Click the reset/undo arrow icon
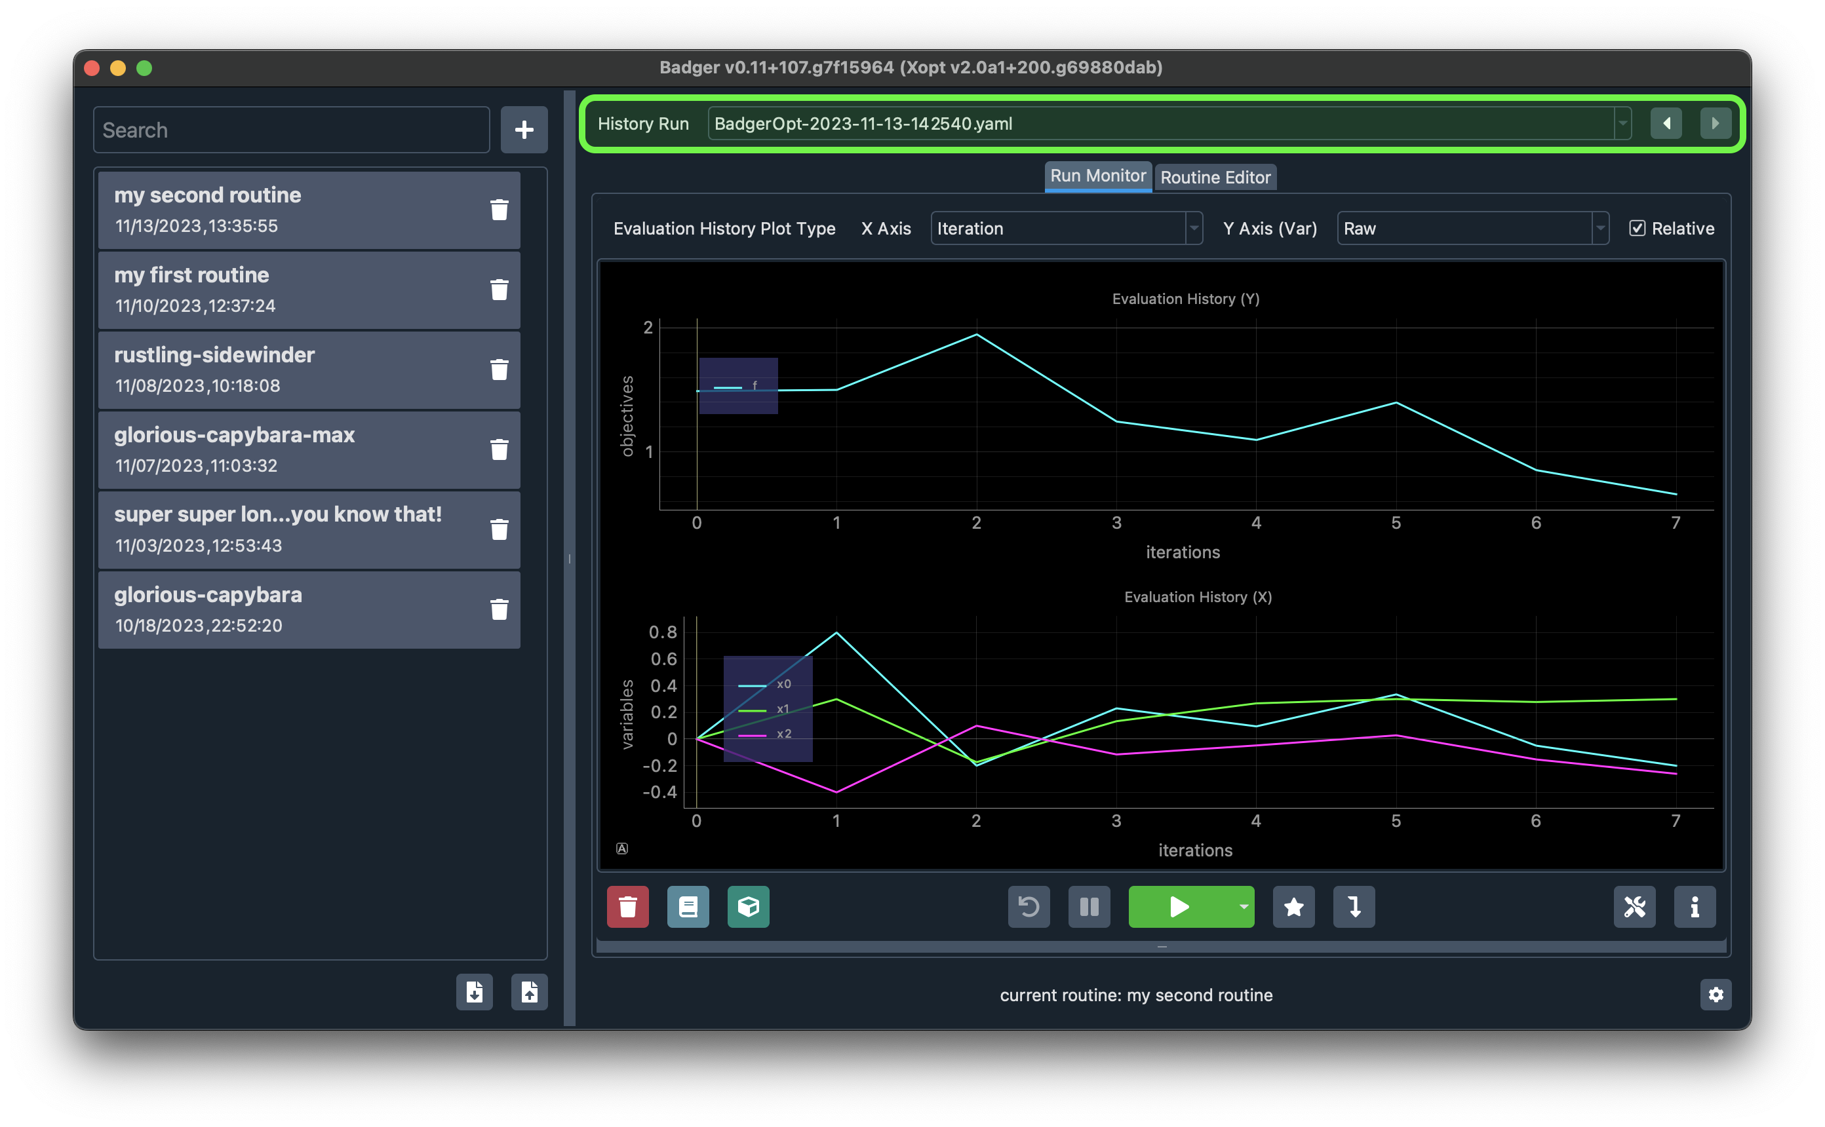The width and height of the screenshot is (1825, 1127). 1027,907
